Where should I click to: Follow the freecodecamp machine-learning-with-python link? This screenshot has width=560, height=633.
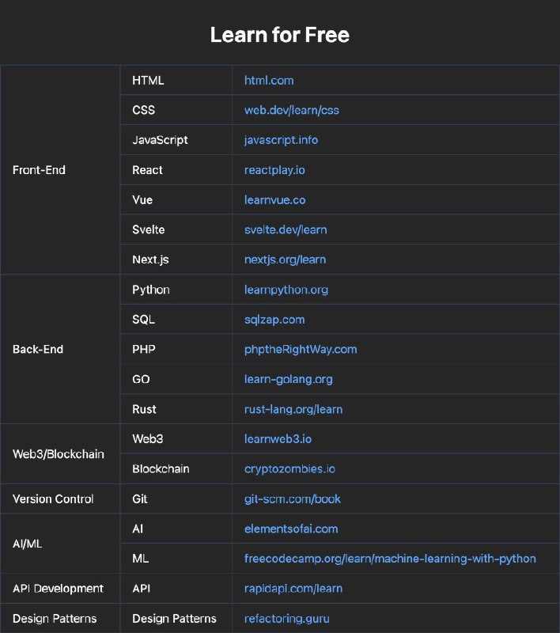(390, 559)
